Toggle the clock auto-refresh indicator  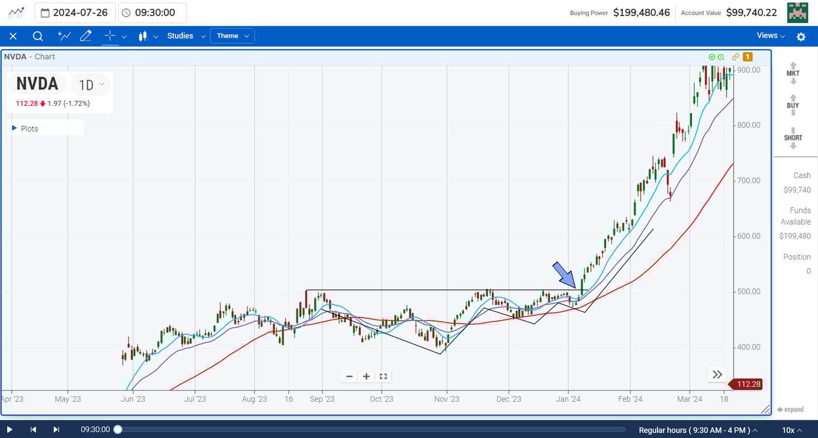(x=720, y=56)
